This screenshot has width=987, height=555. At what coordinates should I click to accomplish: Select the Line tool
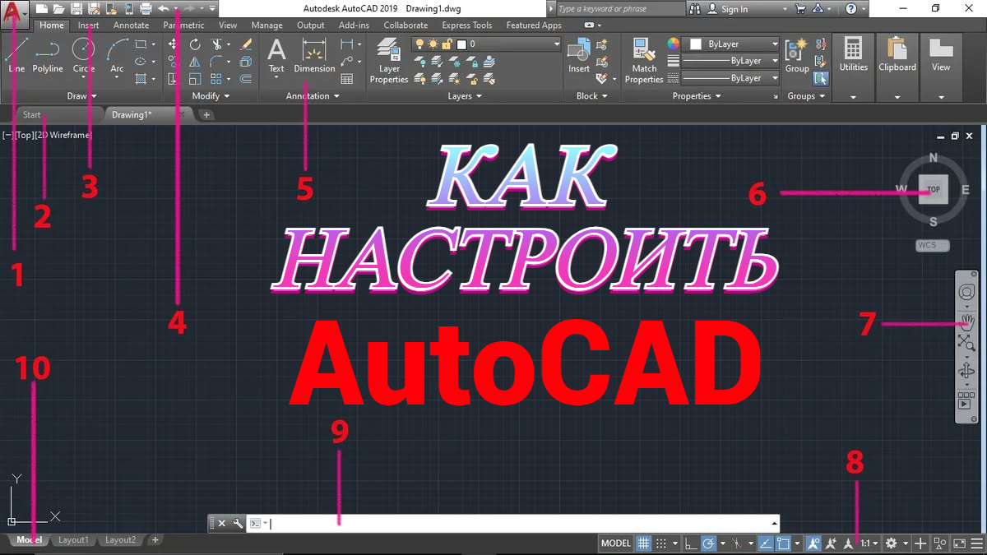point(16,54)
